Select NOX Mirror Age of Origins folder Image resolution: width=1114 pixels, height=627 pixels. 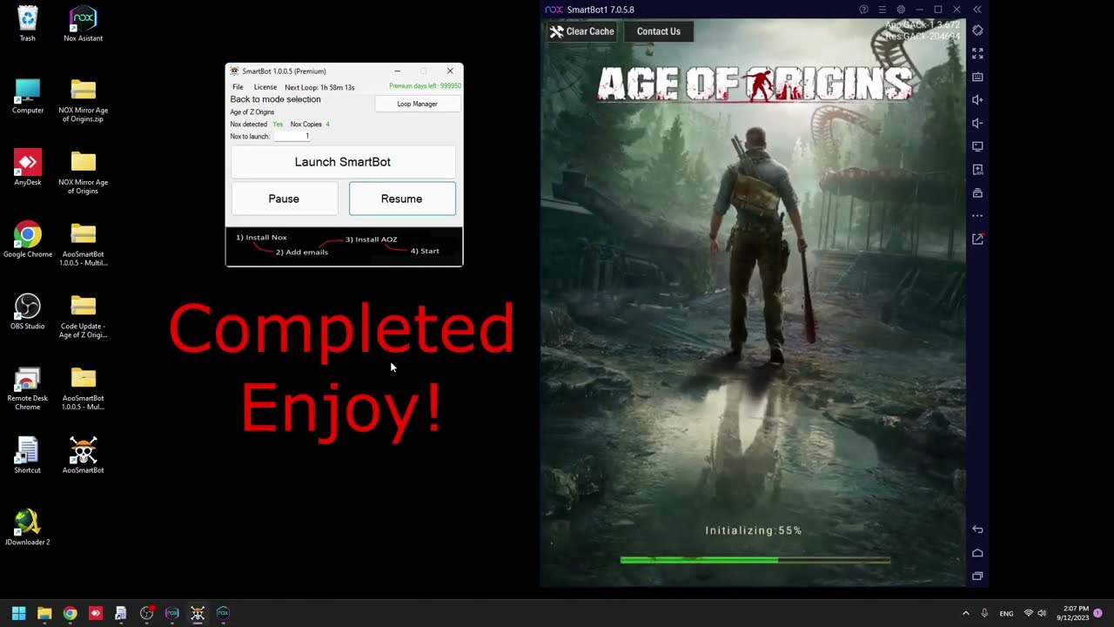pyautogui.click(x=84, y=172)
